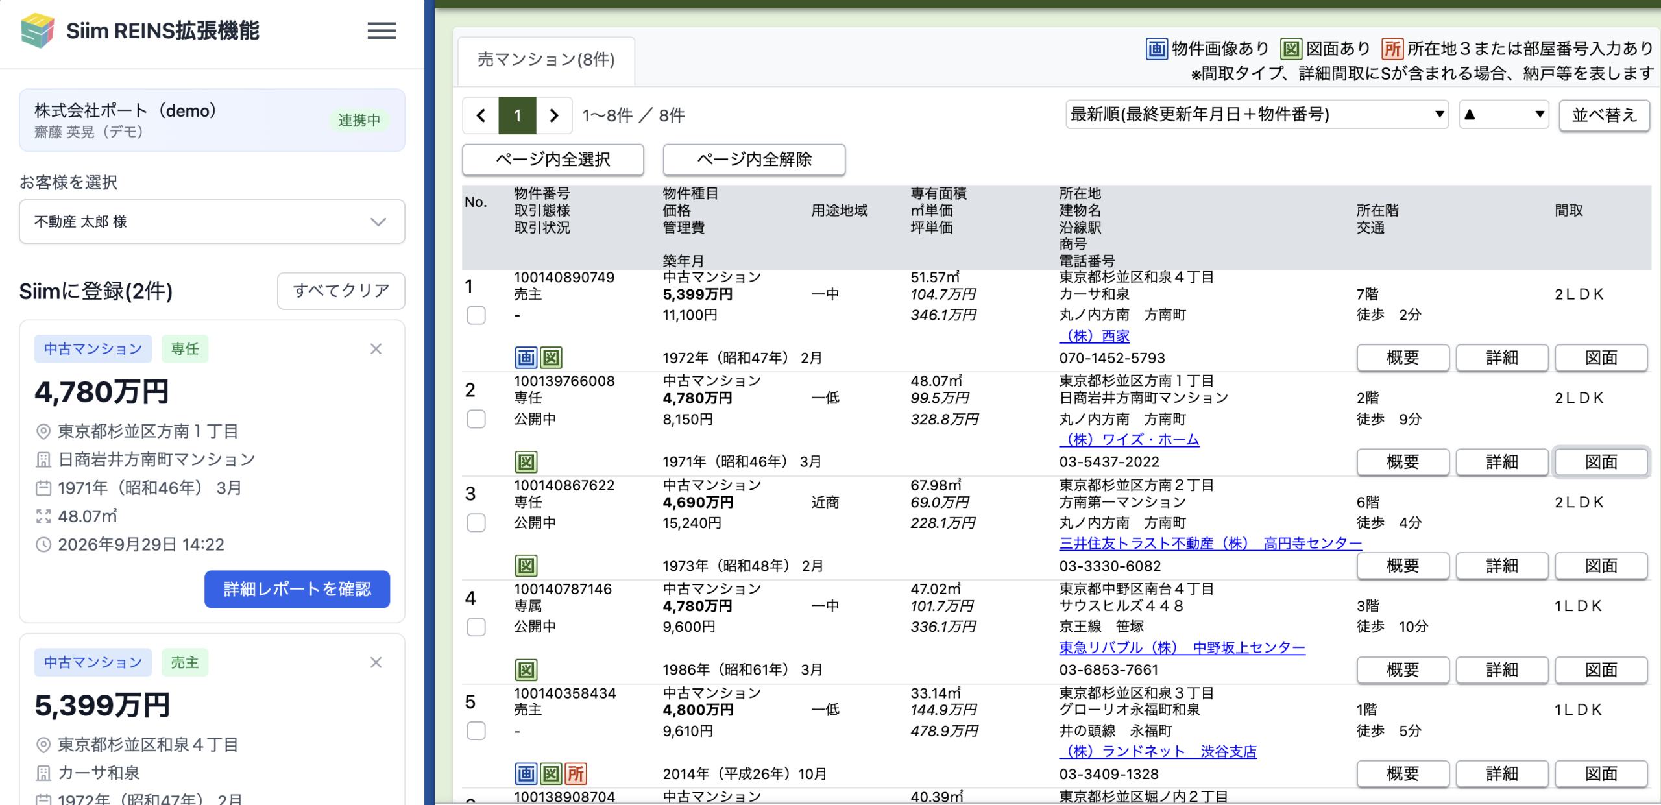Click すべてクリア button
The image size is (1661, 805).
coord(341,291)
